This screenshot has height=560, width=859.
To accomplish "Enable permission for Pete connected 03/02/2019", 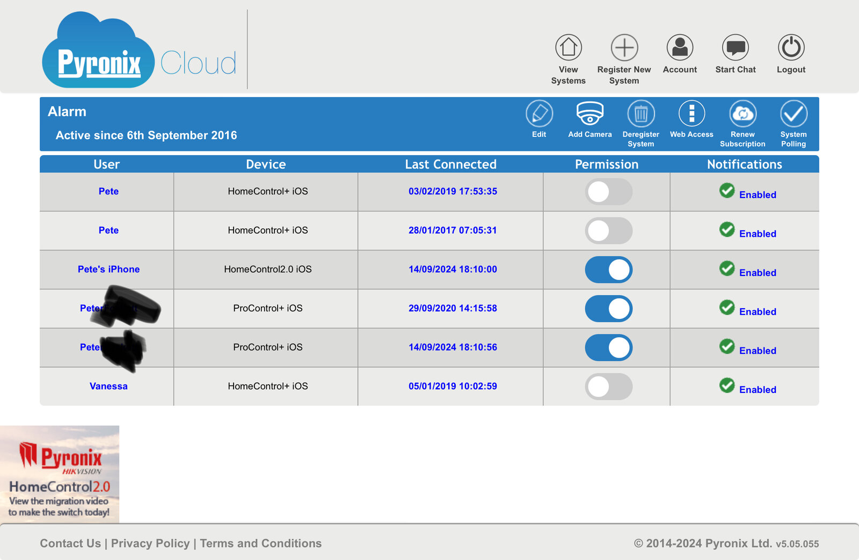I will pyautogui.click(x=608, y=192).
